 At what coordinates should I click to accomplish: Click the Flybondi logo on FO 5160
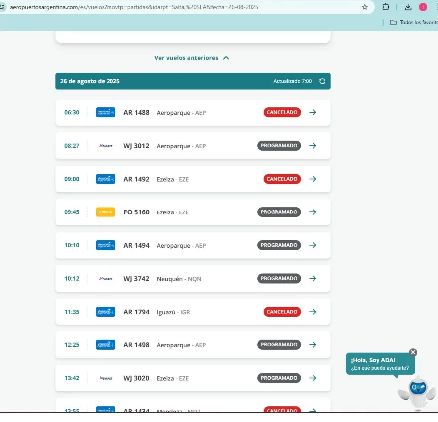[106, 212]
